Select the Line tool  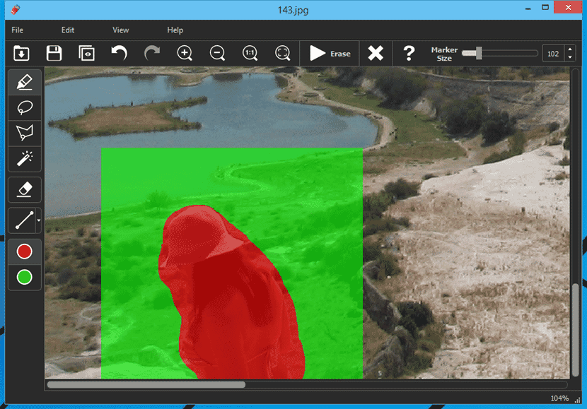[23, 220]
